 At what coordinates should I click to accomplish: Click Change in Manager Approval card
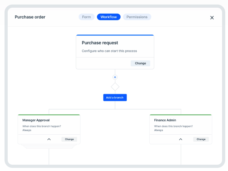69,139
